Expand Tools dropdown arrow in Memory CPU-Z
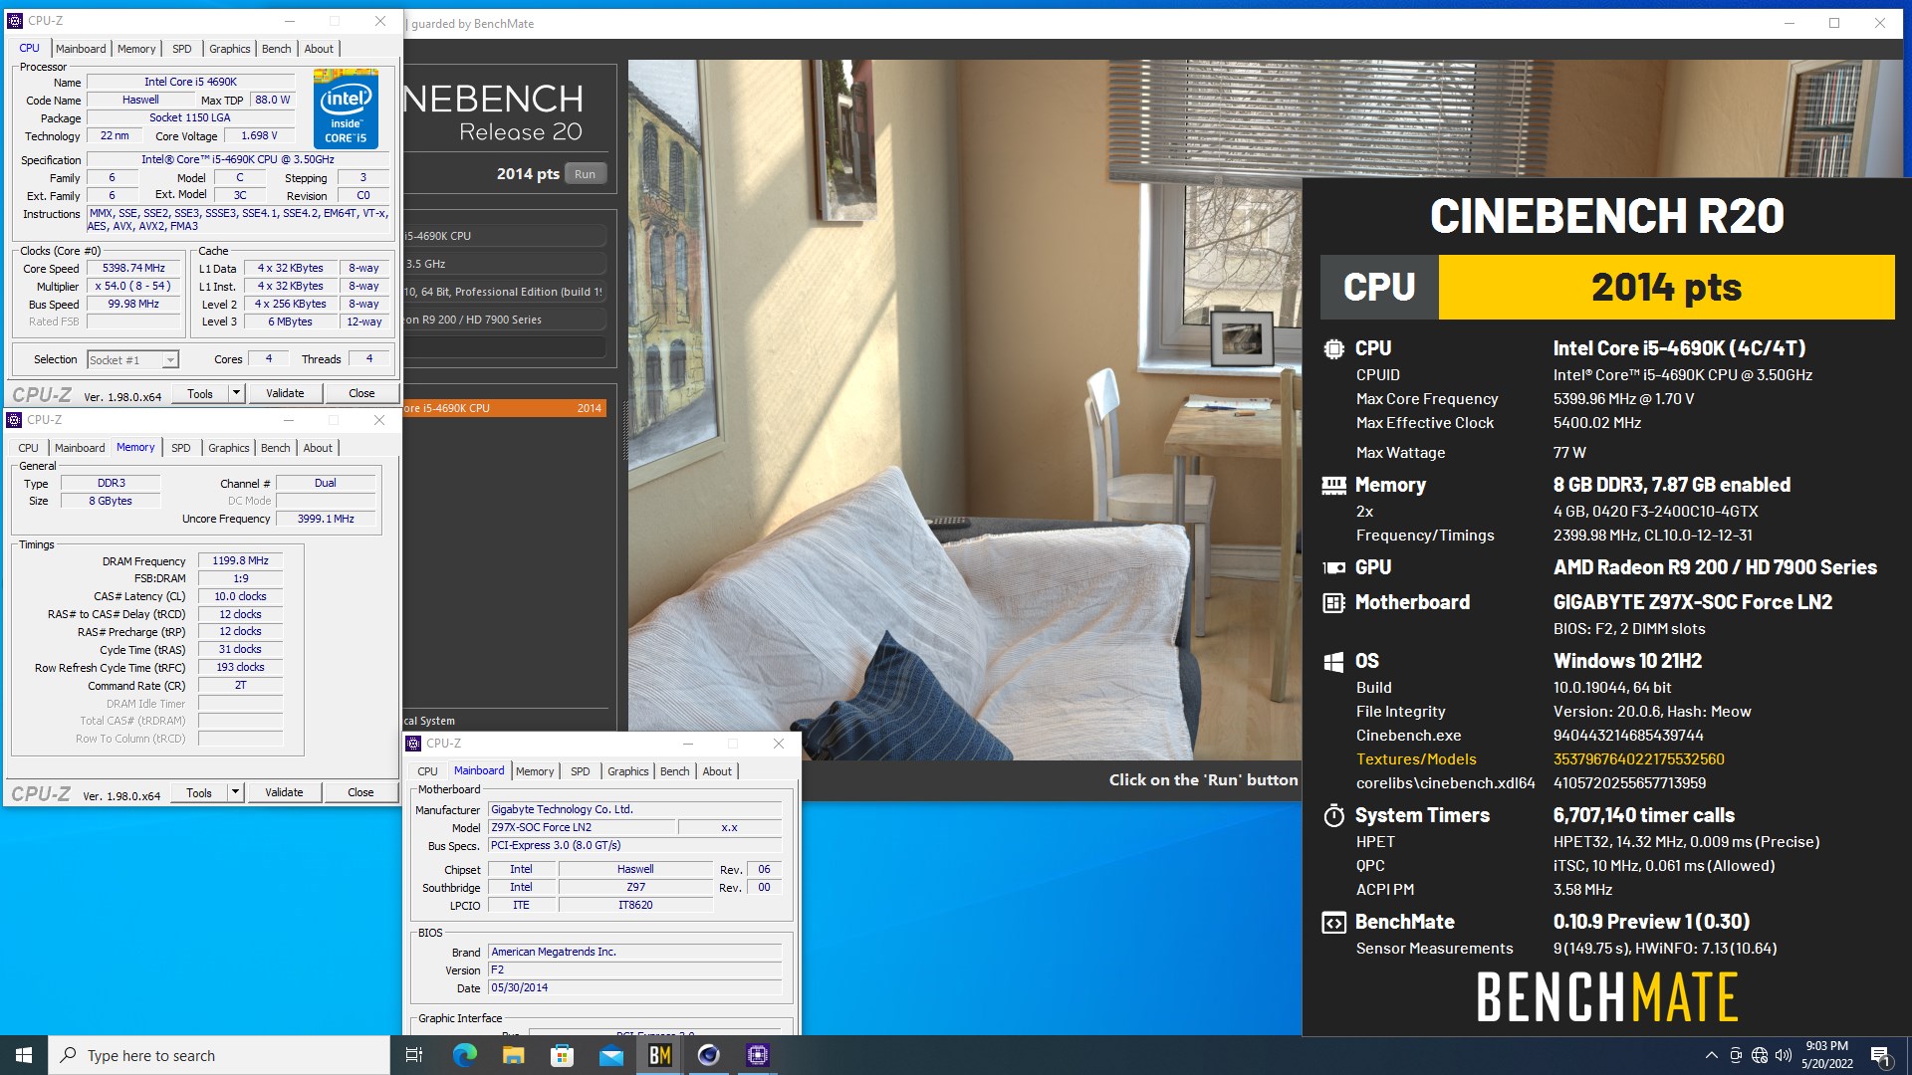Image resolution: width=1912 pixels, height=1075 pixels. pyautogui.click(x=235, y=792)
